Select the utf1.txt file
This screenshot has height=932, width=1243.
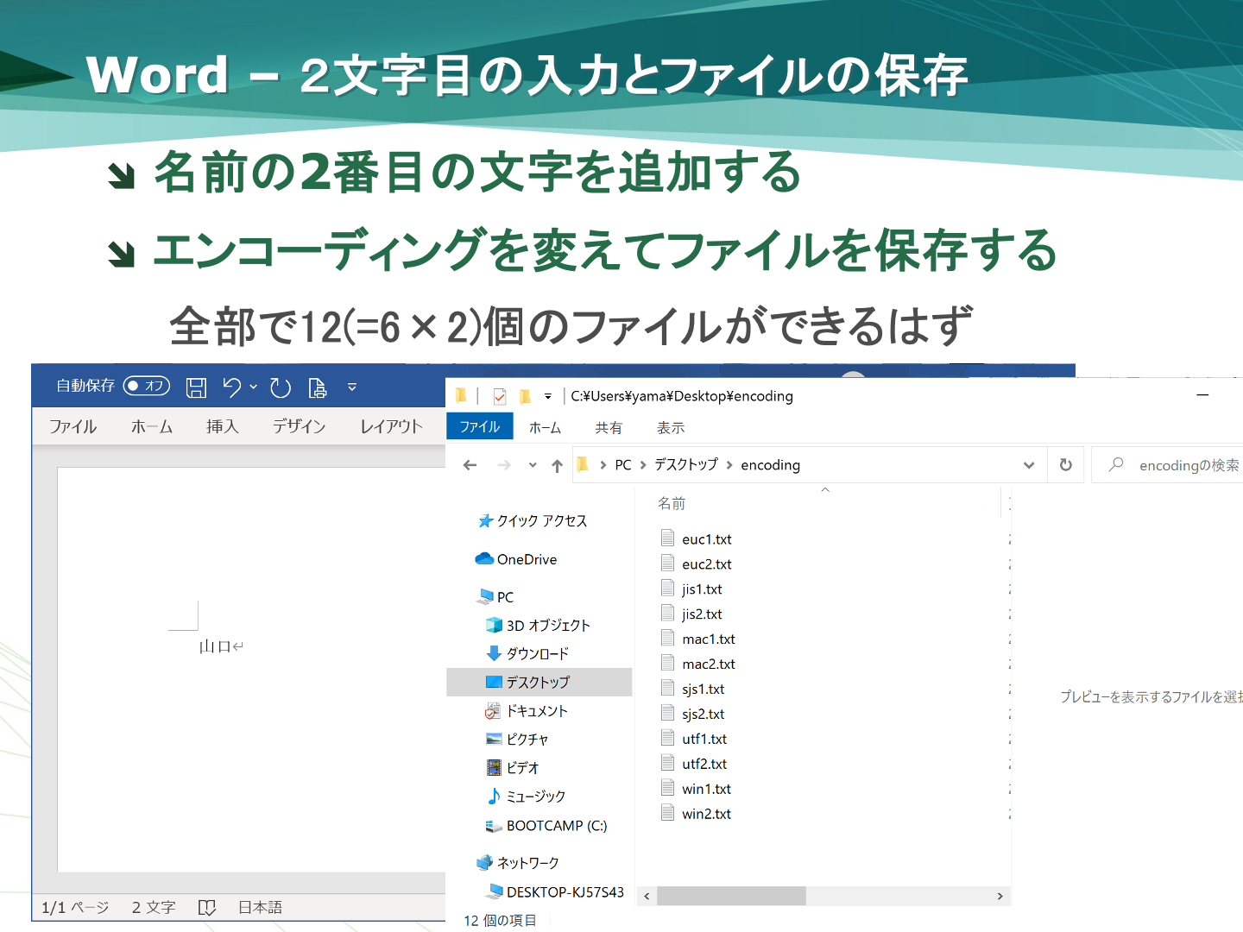pos(704,740)
